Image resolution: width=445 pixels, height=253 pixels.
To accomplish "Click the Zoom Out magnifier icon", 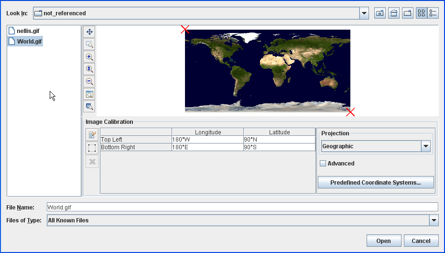I will (x=89, y=82).
